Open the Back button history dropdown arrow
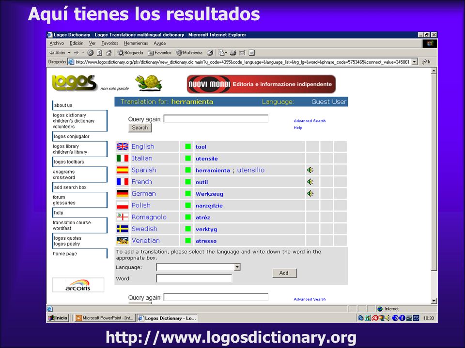 click(69, 53)
